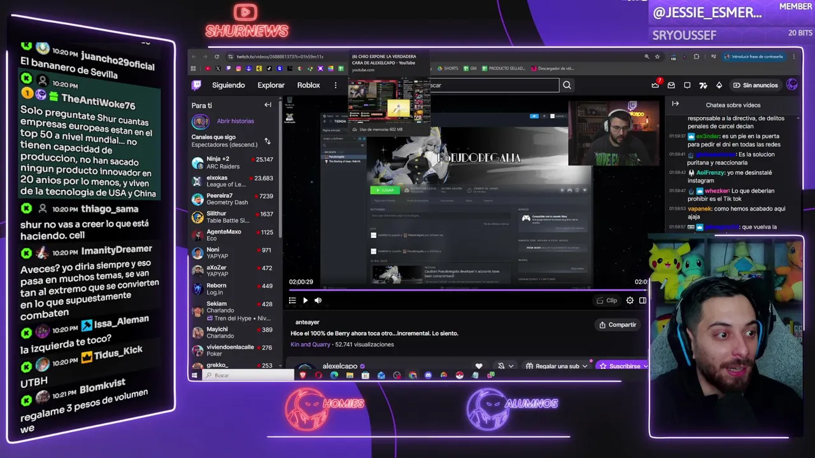The image size is (815, 458).
Task: Open Peereira7 Geometry Dash channel
Action: coord(232,199)
